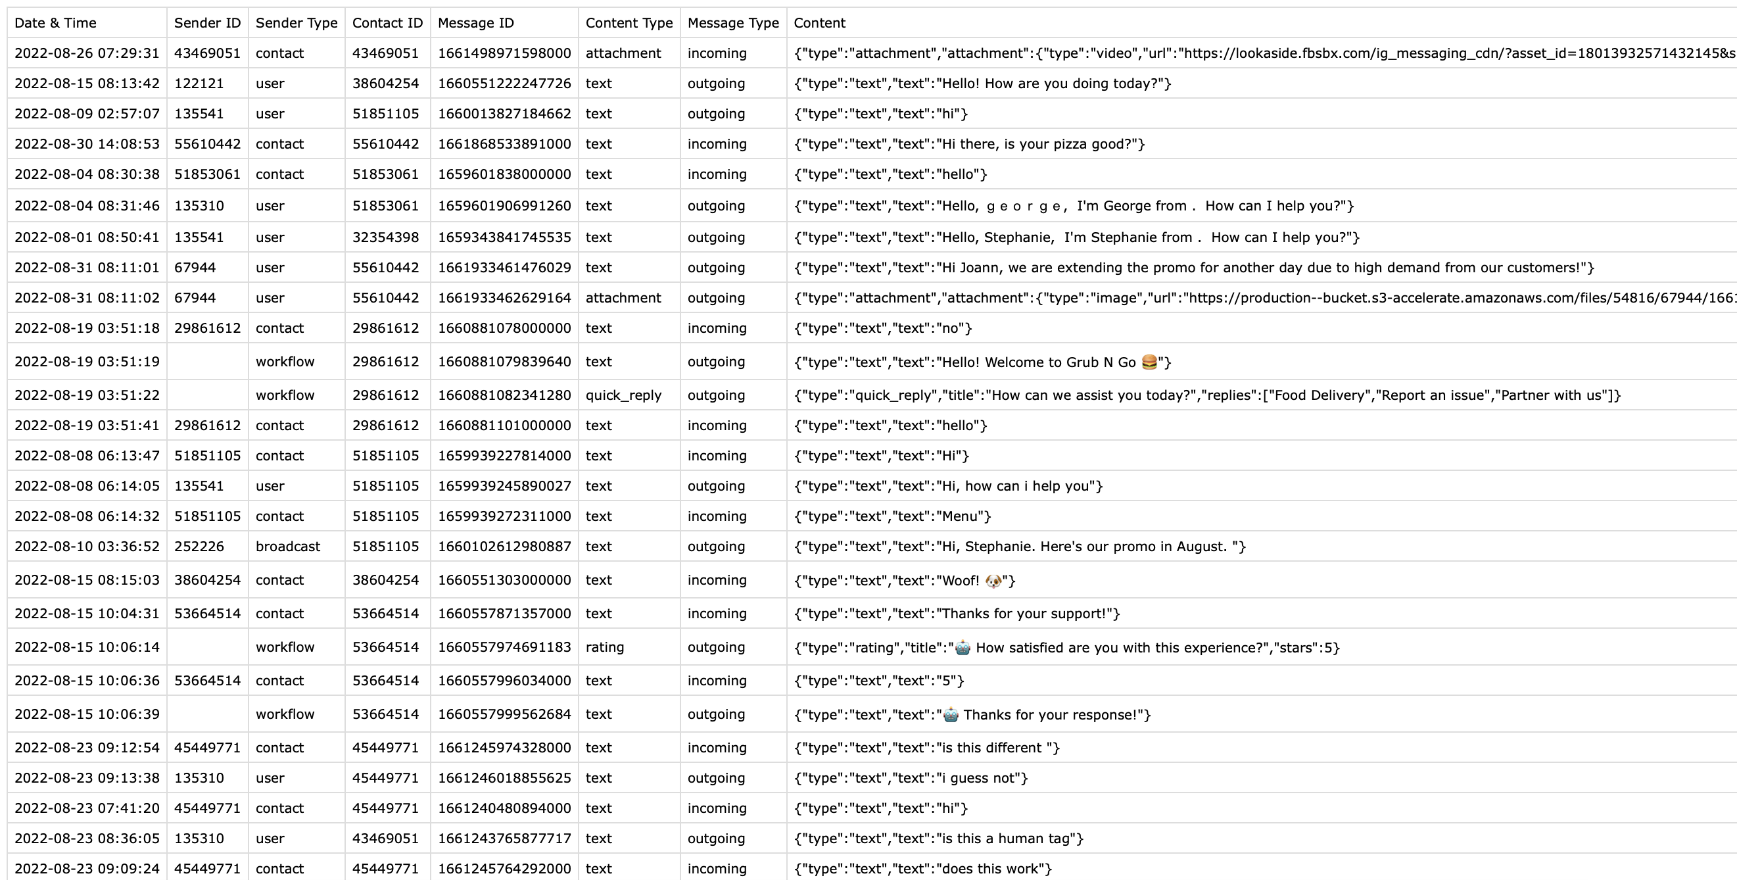Viewport: 1737px width, 880px height.
Task: Select the timestamp 2022-08-30 14:08:53
Action: 87,143
